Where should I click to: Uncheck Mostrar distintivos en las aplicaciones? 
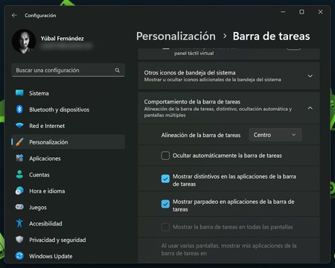(x=165, y=179)
